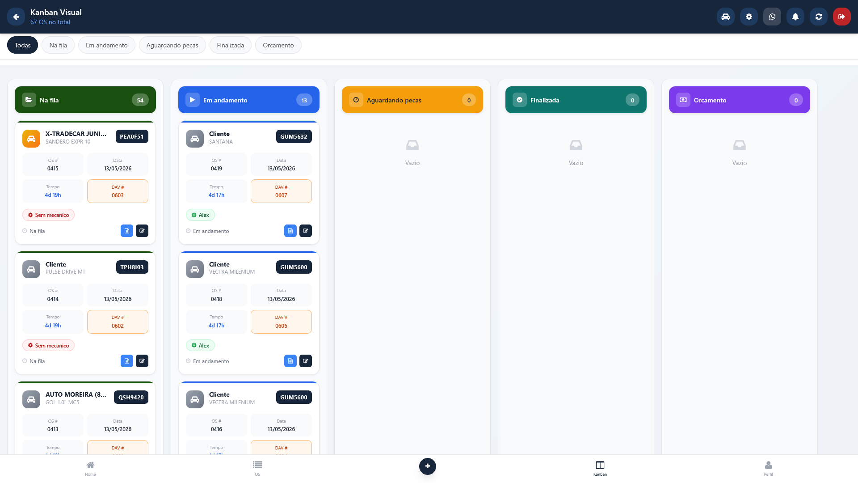Image resolution: width=858 pixels, height=483 pixels.
Task: Open notifications bell icon
Action: pos(795,17)
